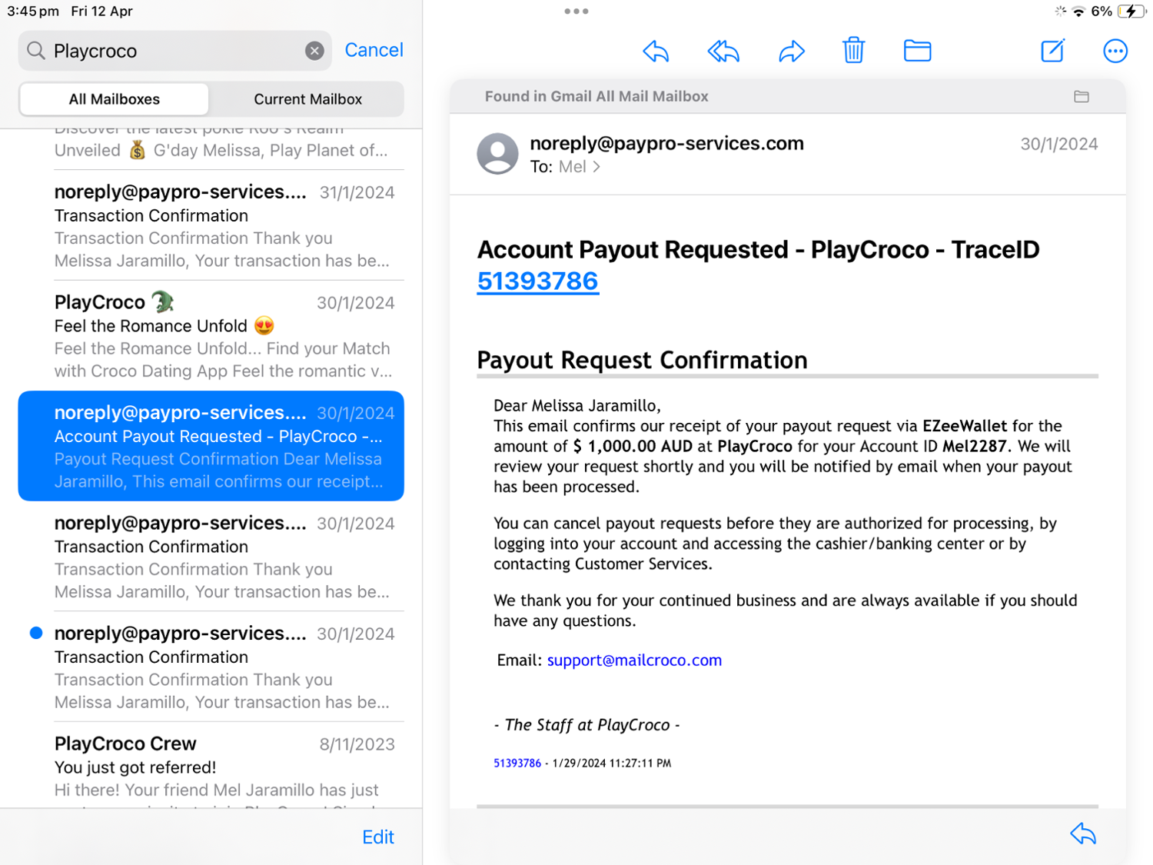Screen dimensions: 1153x865
Task: Tap the small folder icon in Found-in banner
Action: point(1081,97)
